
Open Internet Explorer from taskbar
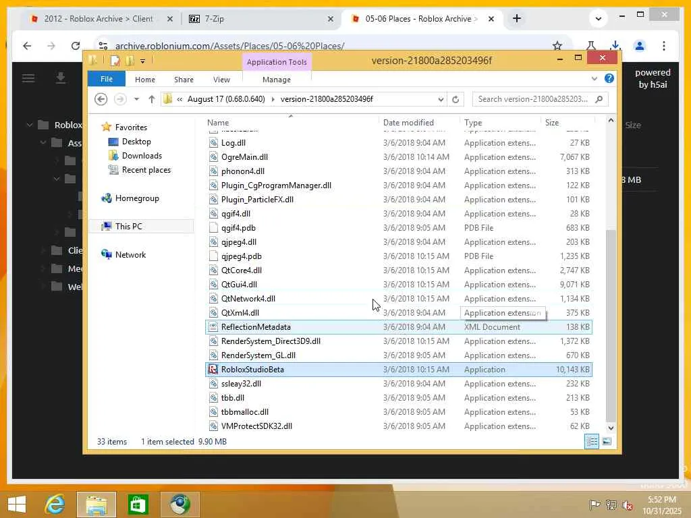point(55,505)
